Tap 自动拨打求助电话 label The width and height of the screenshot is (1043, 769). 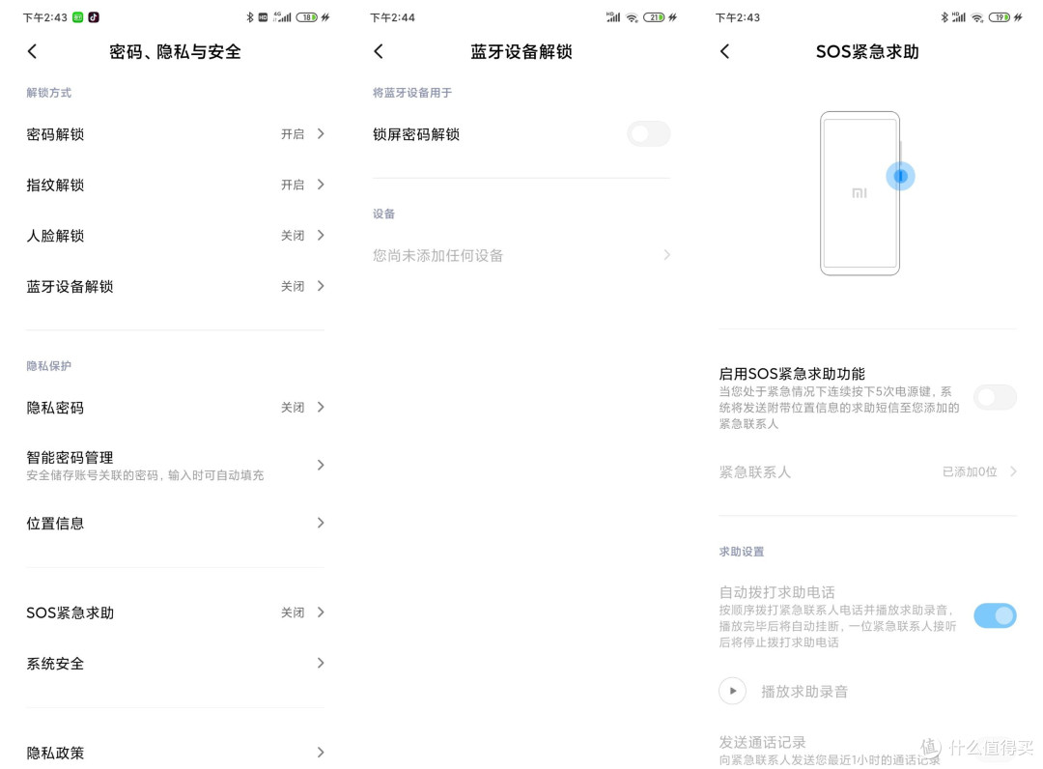[x=776, y=592]
